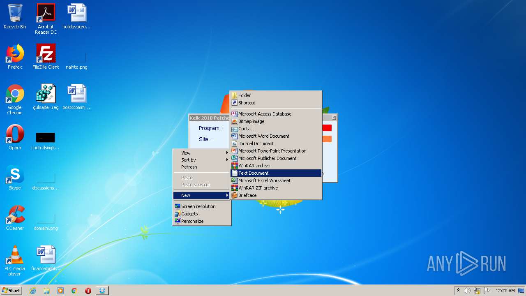
Task: Select the holidayagre Word document icon
Action: 76,17
